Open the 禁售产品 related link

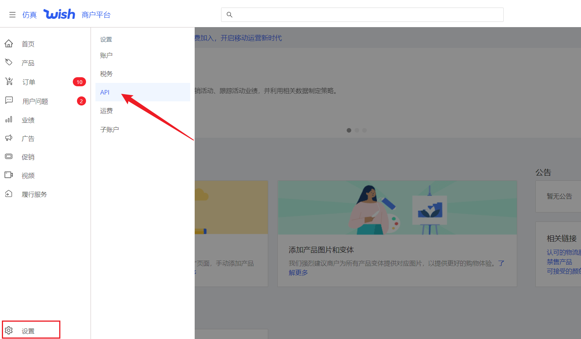(559, 262)
